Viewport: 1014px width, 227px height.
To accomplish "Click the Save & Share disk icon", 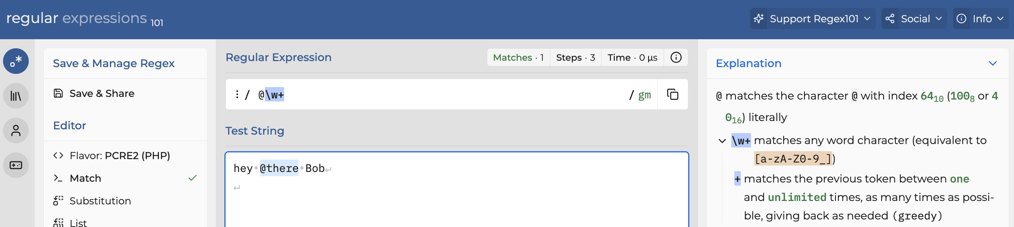I will click(58, 93).
